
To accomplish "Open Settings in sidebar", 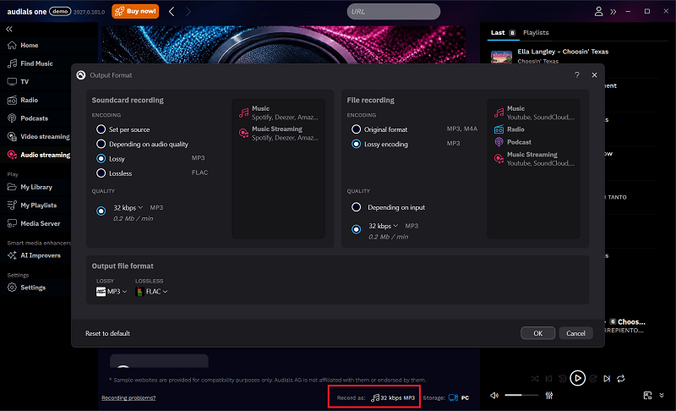I will pos(27,288).
